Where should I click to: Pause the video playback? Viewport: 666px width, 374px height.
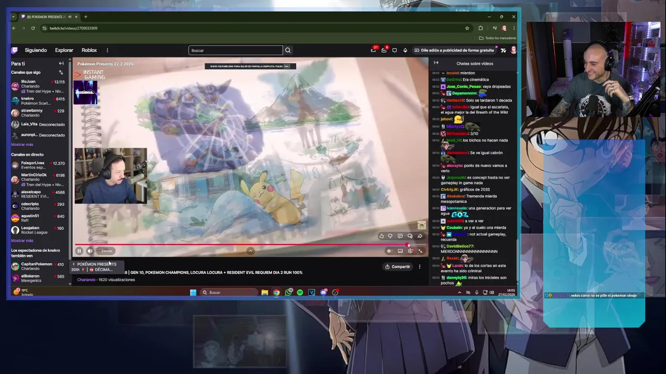[79, 251]
